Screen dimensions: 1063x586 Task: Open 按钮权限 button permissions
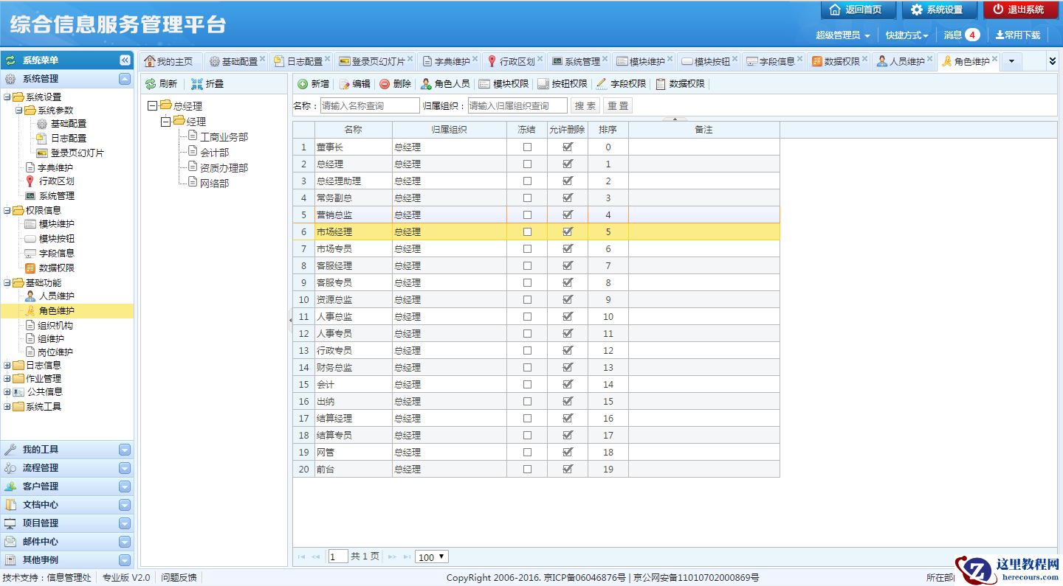click(x=563, y=84)
